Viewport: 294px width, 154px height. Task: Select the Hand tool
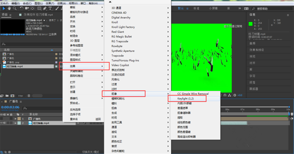9,8
